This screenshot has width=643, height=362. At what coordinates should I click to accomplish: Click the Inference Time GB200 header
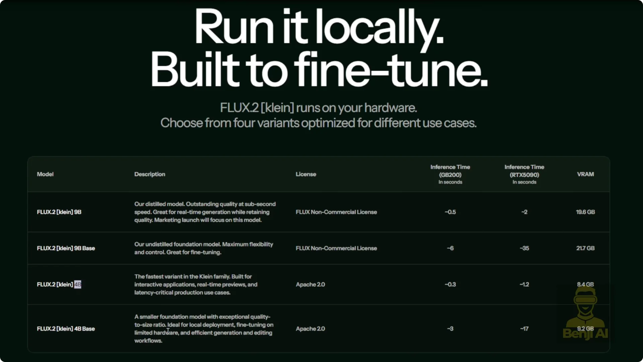tap(450, 174)
